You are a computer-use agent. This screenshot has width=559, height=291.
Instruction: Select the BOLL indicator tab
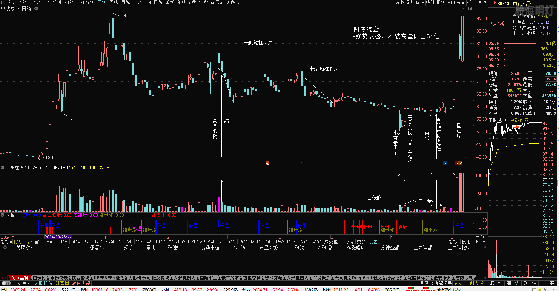coord(268,242)
